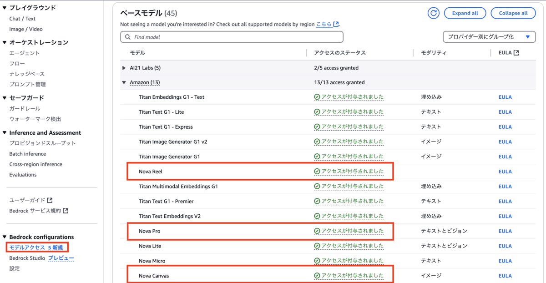The image size is (546, 283).
Task: Click the 2/5 access granted text
Action: (x=336, y=68)
